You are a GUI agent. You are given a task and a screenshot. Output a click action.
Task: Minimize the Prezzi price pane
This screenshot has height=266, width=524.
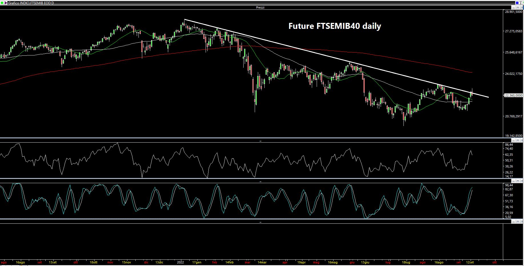click(513, 7)
